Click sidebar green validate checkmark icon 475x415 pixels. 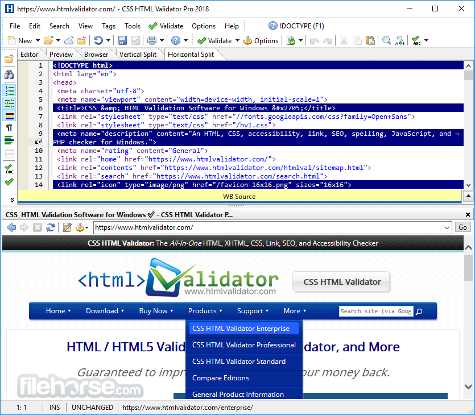click(x=9, y=181)
